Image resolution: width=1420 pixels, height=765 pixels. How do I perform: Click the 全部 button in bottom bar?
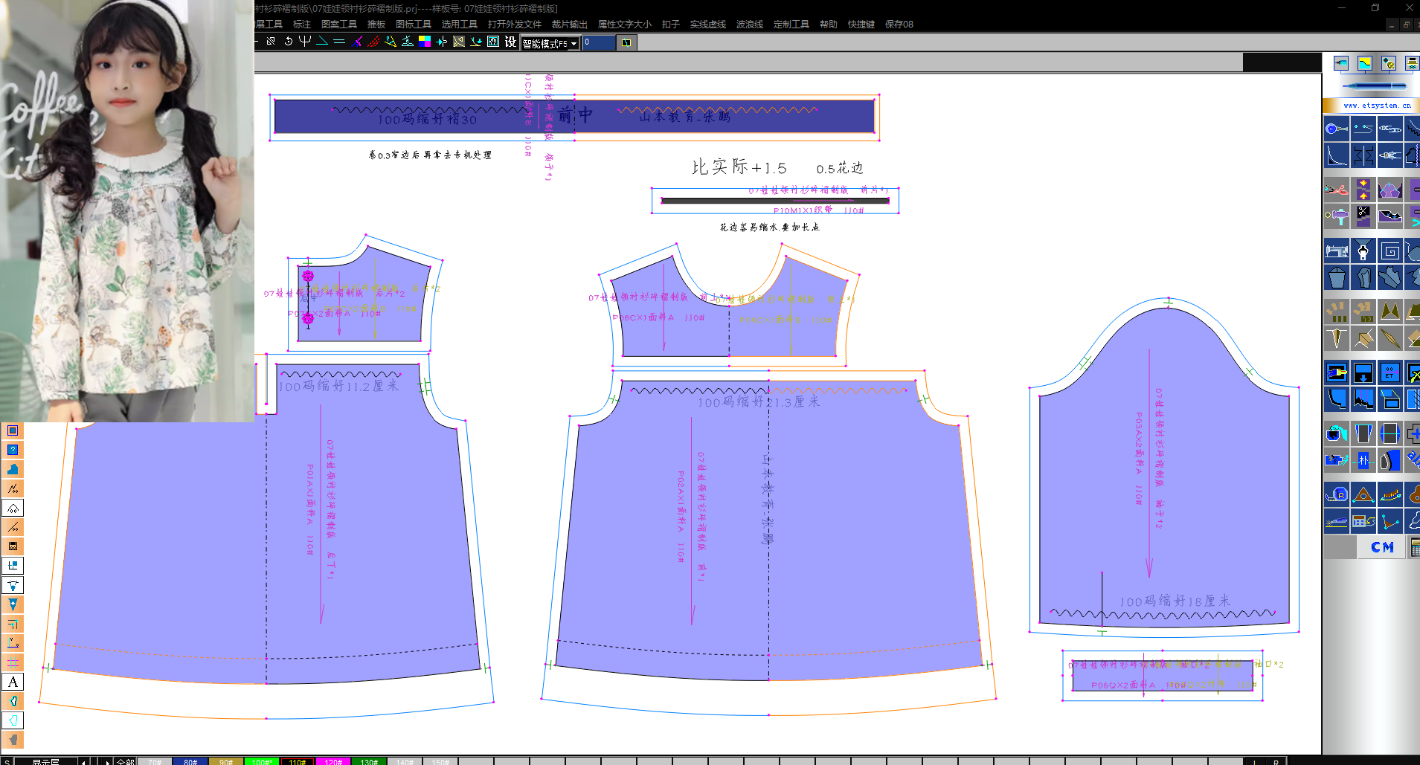pos(125,761)
